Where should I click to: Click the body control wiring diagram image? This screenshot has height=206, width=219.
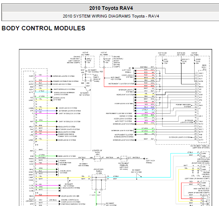(116, 127)
